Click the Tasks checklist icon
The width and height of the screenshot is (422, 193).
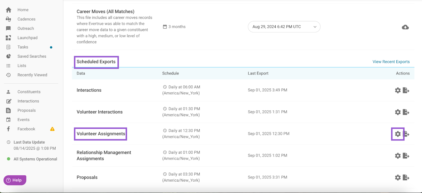8,47
